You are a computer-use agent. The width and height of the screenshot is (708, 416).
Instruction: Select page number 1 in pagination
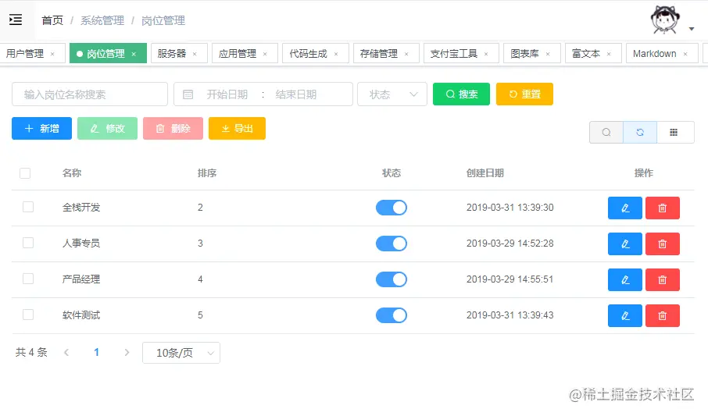[x=97, y=352]
